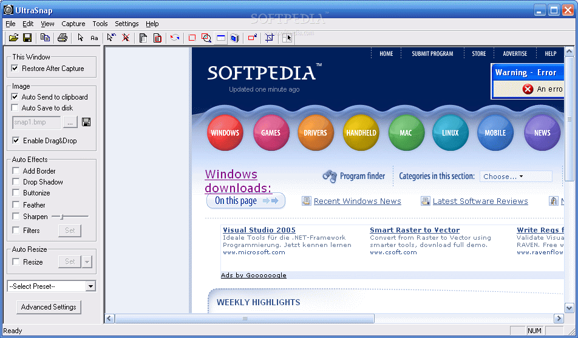Click the full screen monitor capture icon
The image size is (578, 338).
point(235,38)
